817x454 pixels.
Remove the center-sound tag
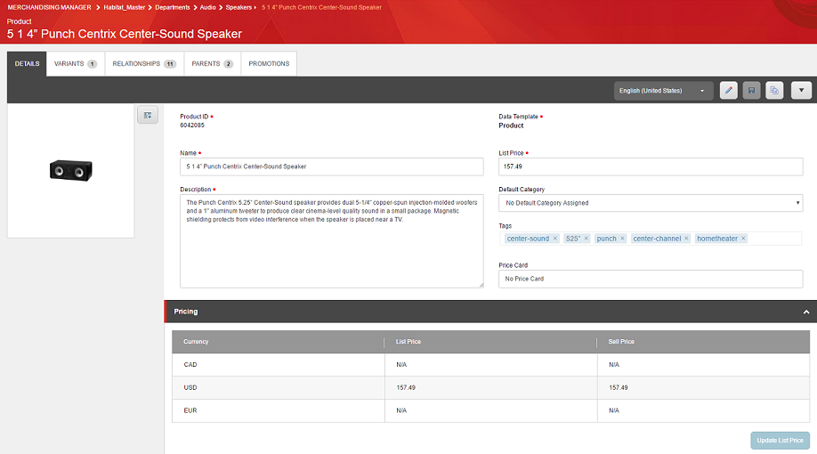554,239
